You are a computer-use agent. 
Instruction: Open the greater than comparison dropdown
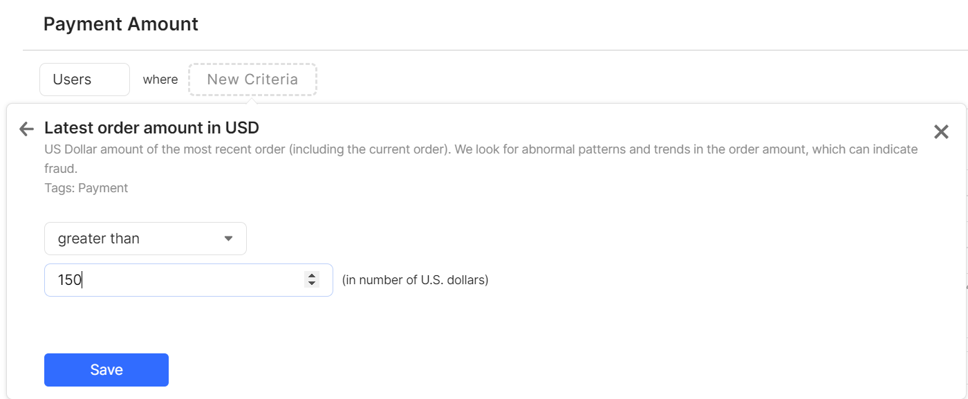point(145,239)
